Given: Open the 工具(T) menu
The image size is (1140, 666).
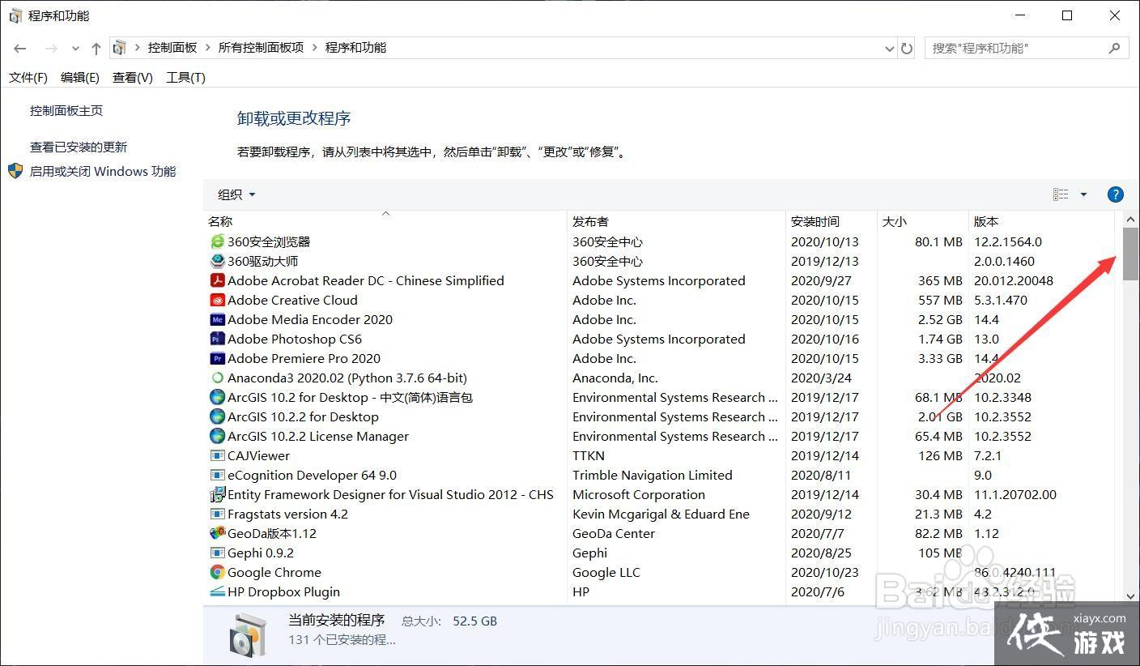Looking at the screenshot, I should pyautogui.click(x=185, y=78).
